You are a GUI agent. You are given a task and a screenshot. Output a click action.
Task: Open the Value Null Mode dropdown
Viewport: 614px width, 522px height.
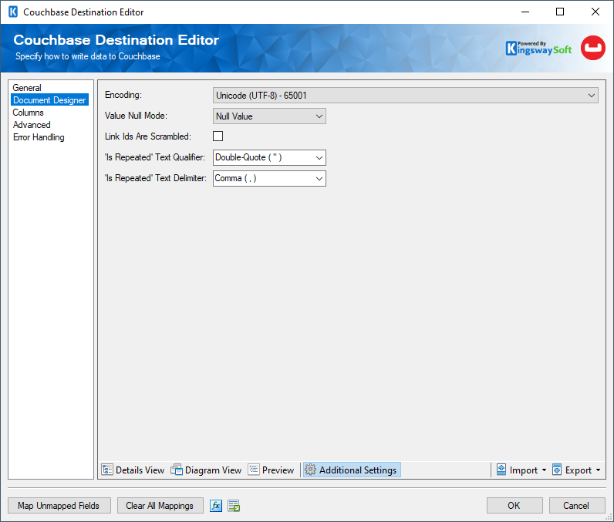[x=269, y=116]
